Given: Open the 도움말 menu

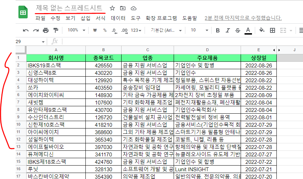Looking at the screenshot, I should 190,18.
